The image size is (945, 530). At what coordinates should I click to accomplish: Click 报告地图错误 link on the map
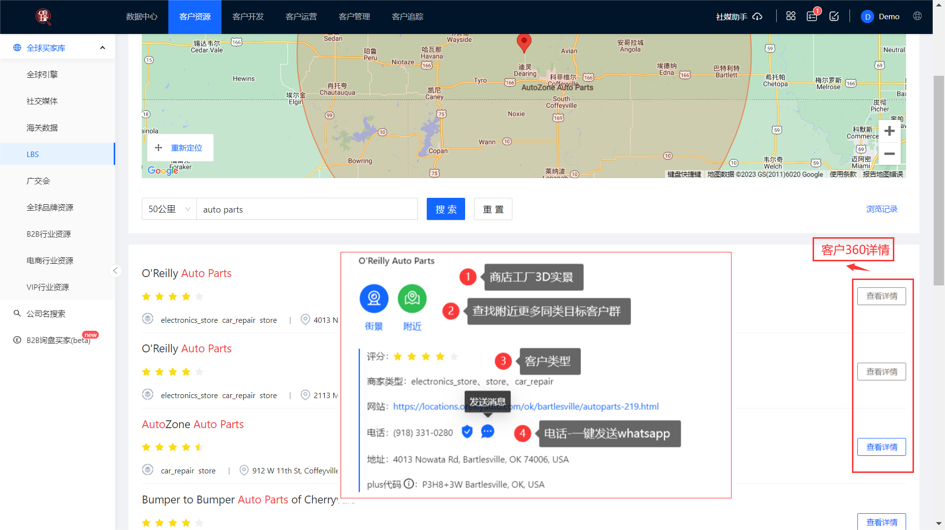pyautogui.click(x=883, y=174)
